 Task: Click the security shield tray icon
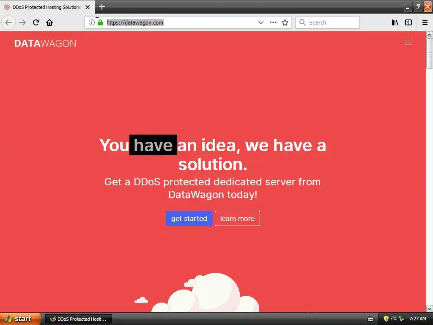tap(386, 319)
